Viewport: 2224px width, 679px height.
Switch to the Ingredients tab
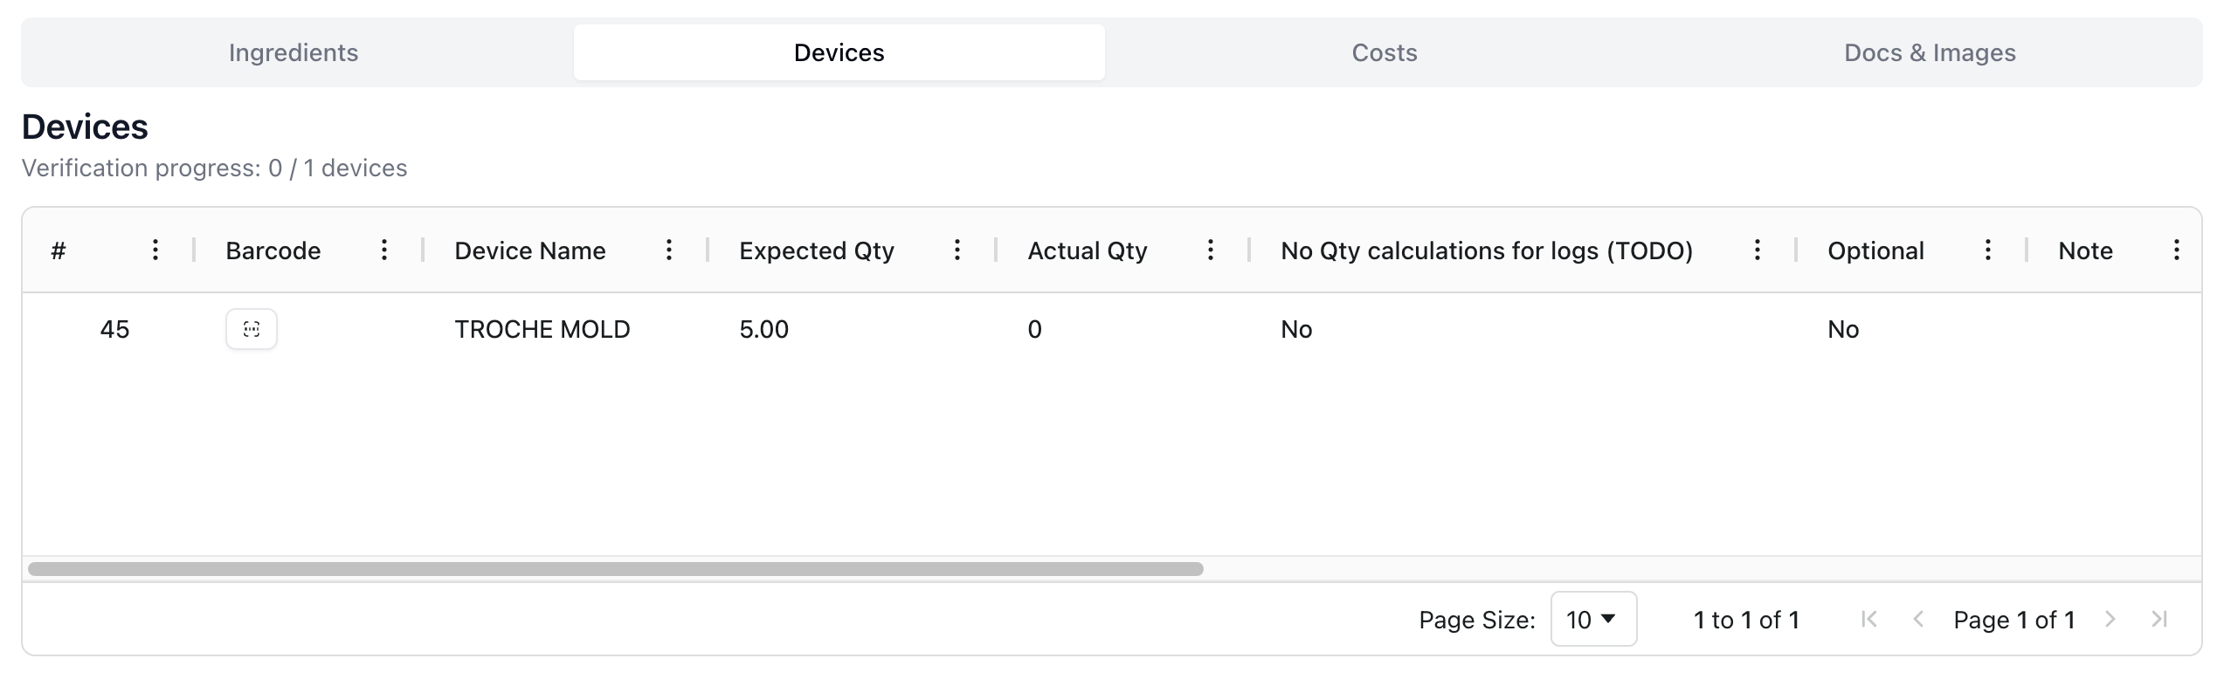294,52
